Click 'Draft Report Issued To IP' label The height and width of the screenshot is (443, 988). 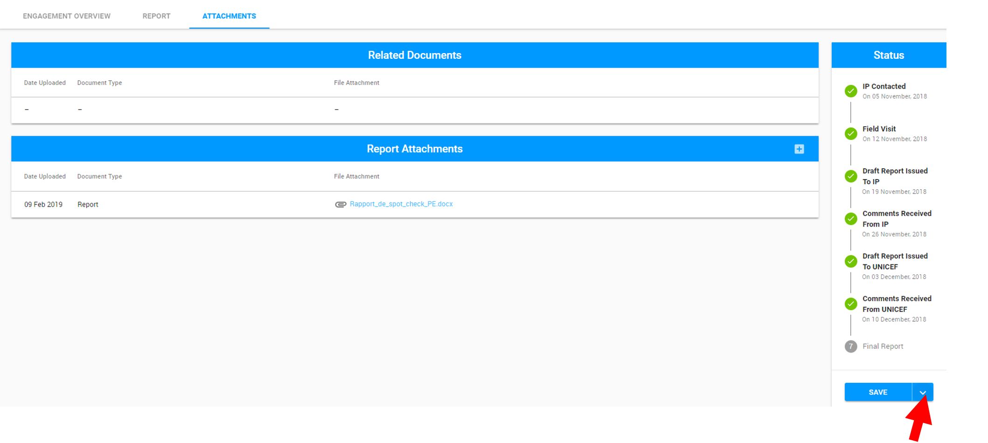895,176
